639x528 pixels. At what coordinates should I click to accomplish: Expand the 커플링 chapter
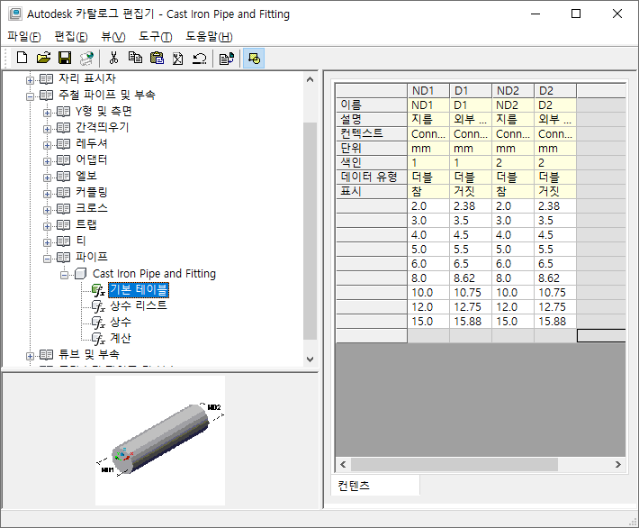point(48,194)
